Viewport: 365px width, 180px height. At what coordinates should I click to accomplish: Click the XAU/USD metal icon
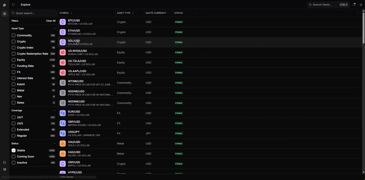pos(63,144)
